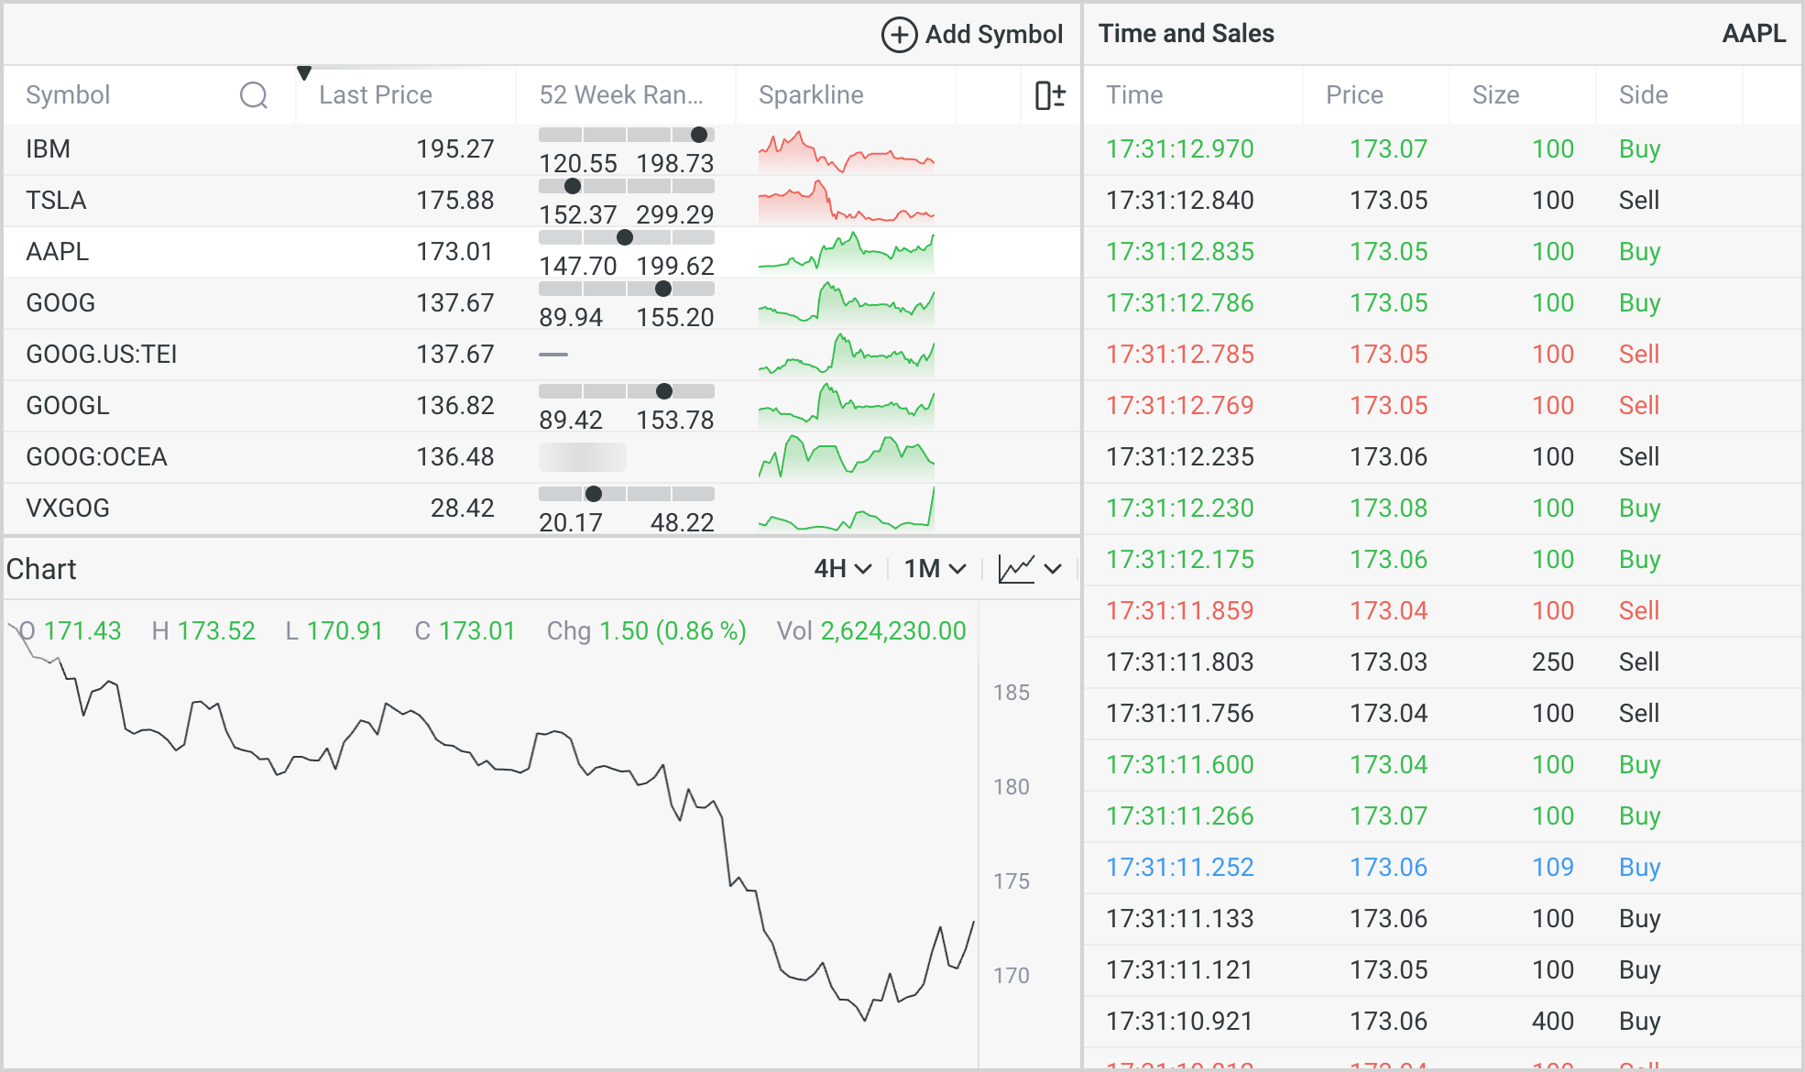1805x1072 pixels.
Task: Click the VXGOG sparkline chart
Action: pyautogui.click(x=847, y=509)
